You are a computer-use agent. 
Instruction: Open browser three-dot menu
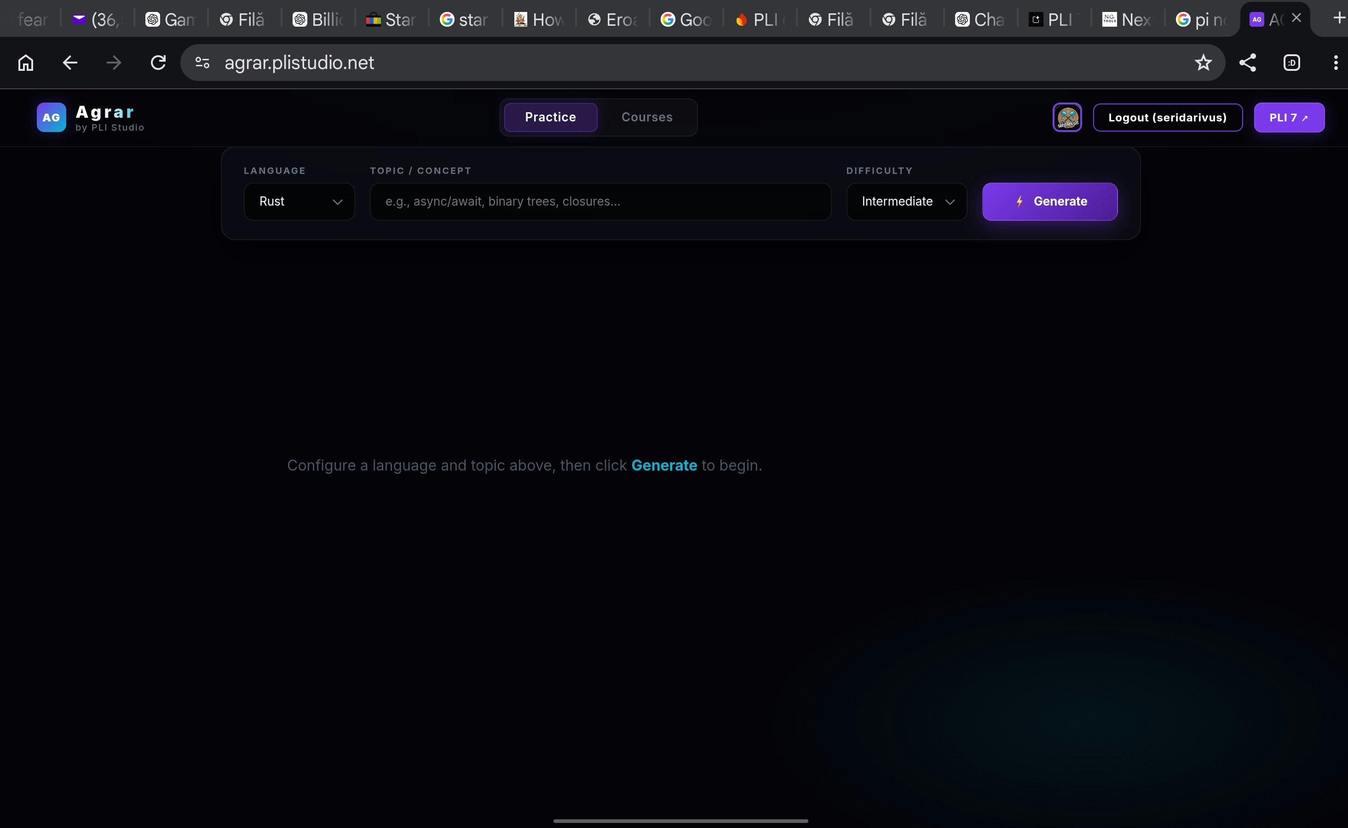click(x=1336, y=63)
